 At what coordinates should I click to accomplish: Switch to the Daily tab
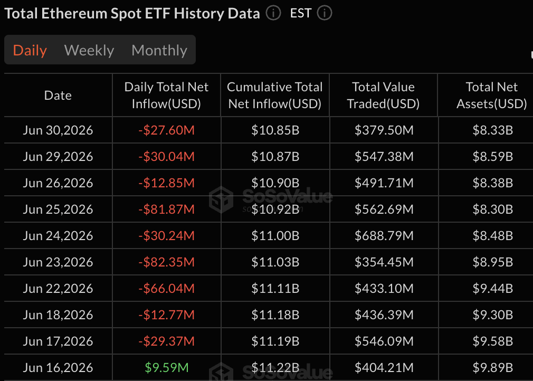pos(30,50)
